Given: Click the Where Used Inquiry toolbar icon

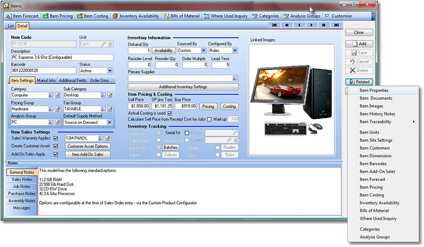Looking at the screenshot, I should click(207, 16).
